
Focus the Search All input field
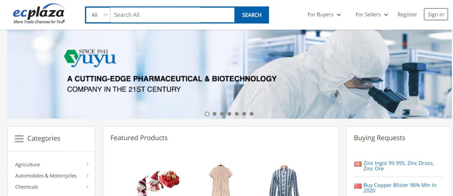coord(172,15)
